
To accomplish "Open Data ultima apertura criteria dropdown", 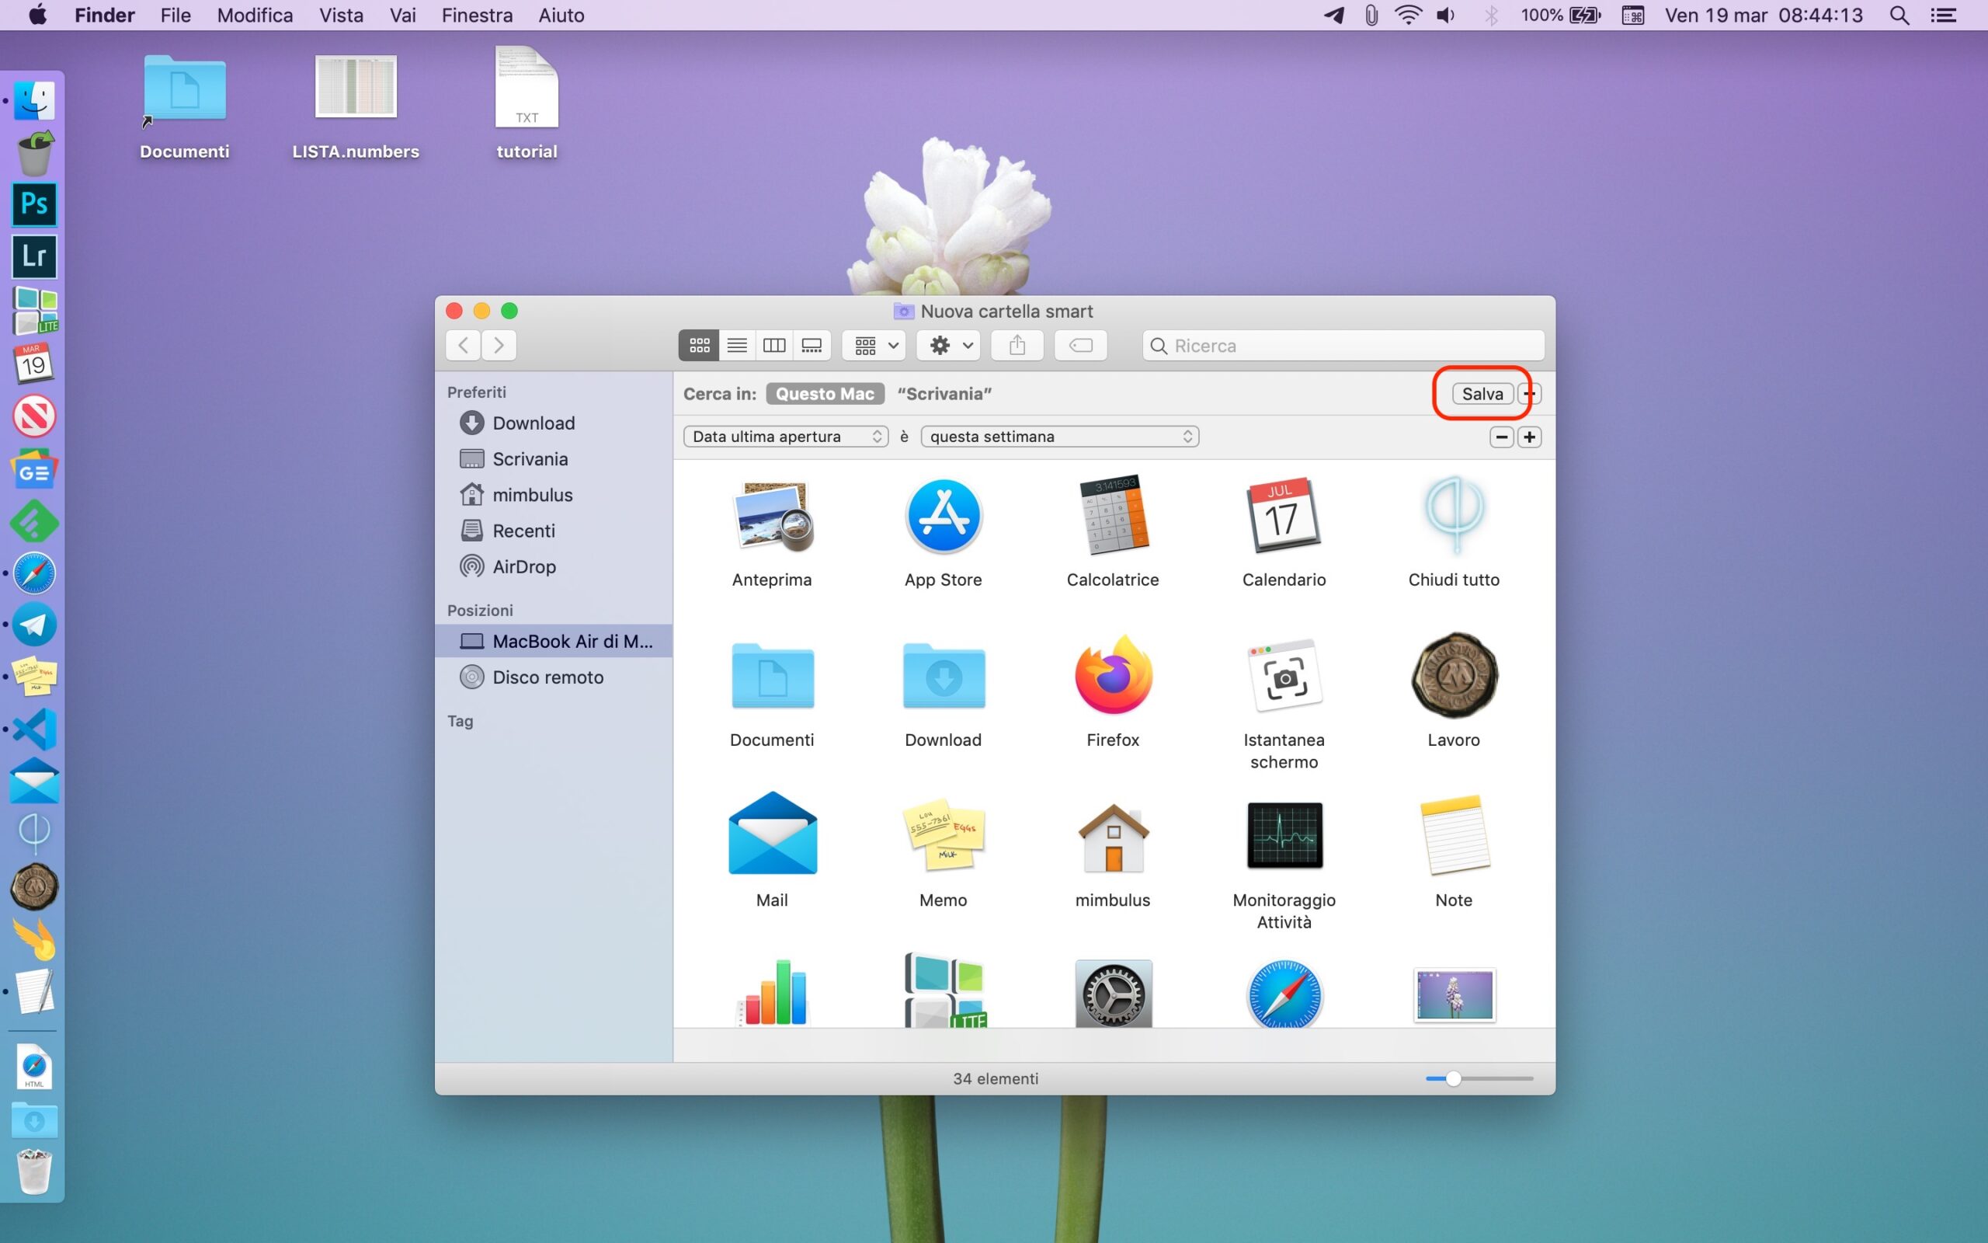I will click(785, 437).
